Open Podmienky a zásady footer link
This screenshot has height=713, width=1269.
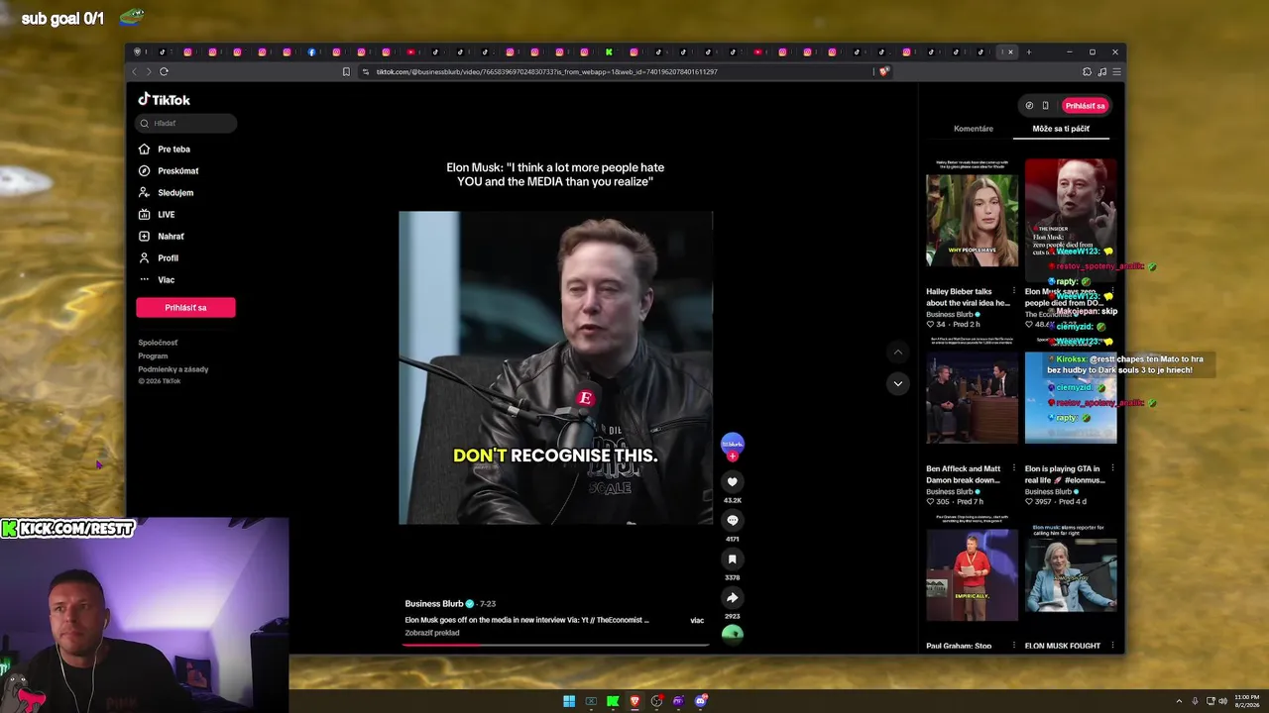click(x=173, y=369)
